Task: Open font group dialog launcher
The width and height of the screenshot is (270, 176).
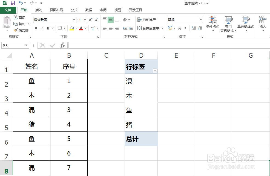Action: (x=98, y=37)
